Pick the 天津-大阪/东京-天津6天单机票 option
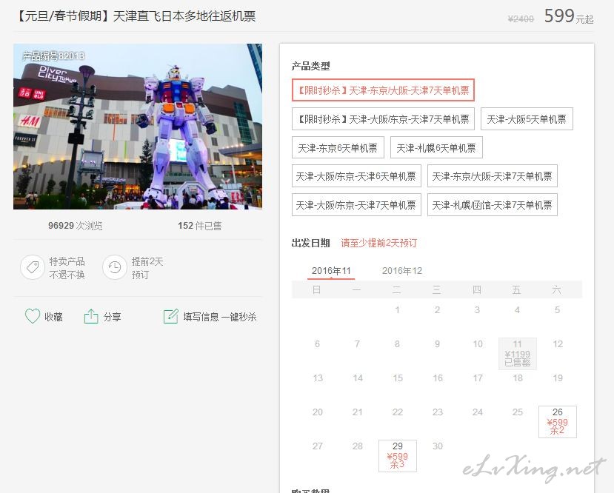The width and height of the screenshot is (614, 493). tap(356, 176)
